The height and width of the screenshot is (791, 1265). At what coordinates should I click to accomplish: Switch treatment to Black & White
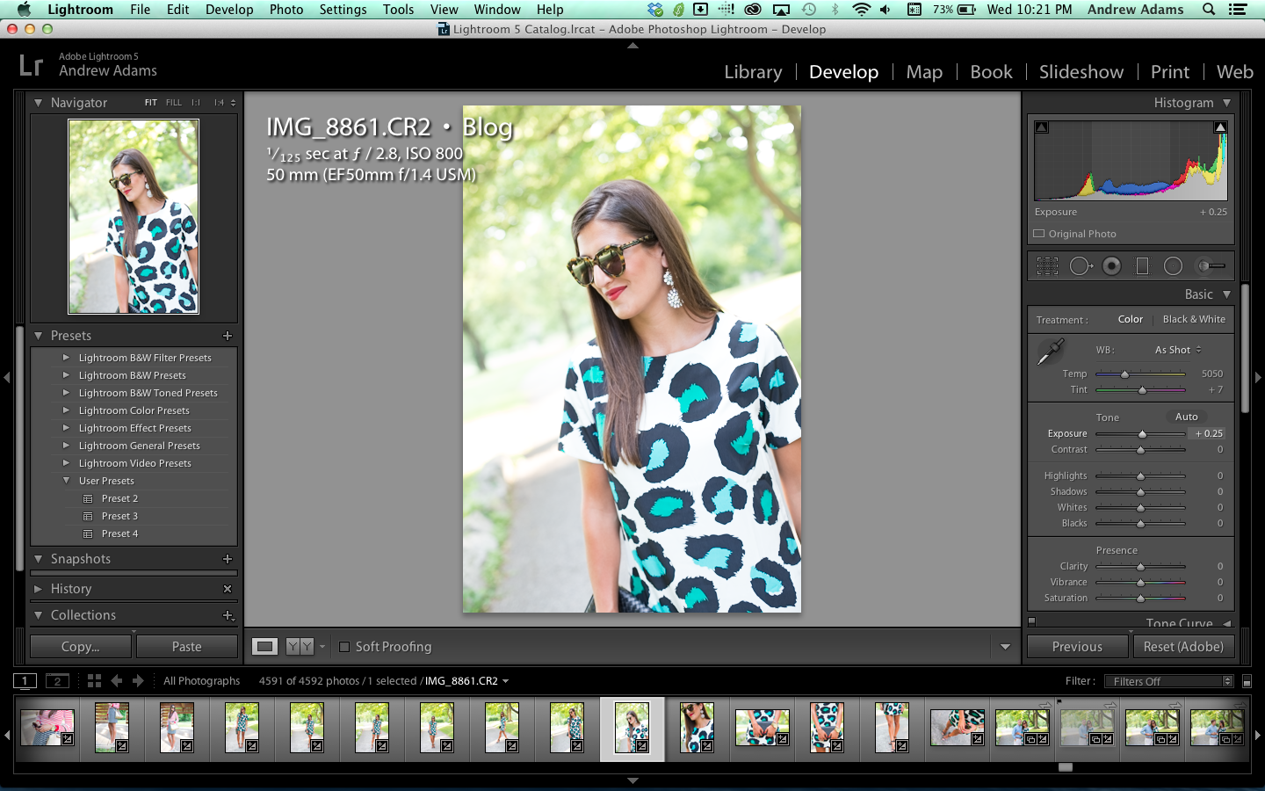pyautogui.click(x=1193, y=320)
